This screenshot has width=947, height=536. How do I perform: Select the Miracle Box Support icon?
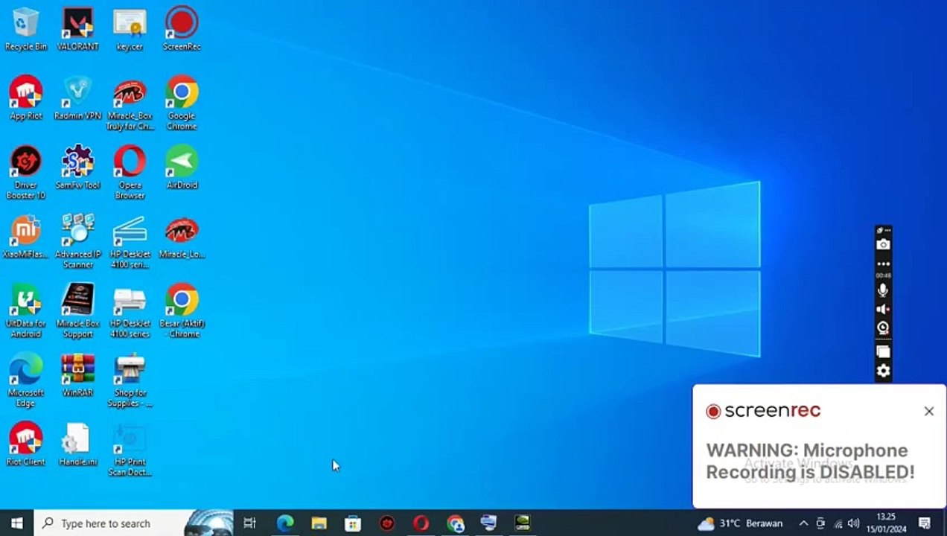click(77, 311)
